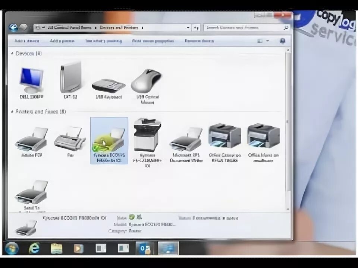Click Remove device
The height and width of the screenshot is (268, 358).
click(x=199, y=41)
